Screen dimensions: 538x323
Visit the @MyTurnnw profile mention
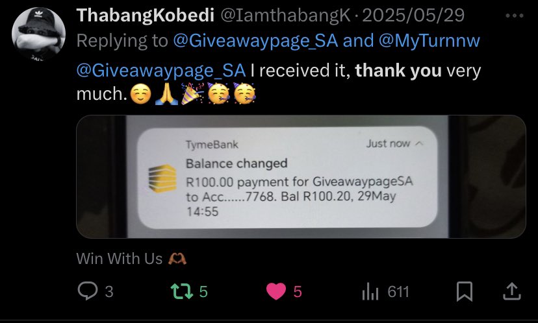click(429, 41)
